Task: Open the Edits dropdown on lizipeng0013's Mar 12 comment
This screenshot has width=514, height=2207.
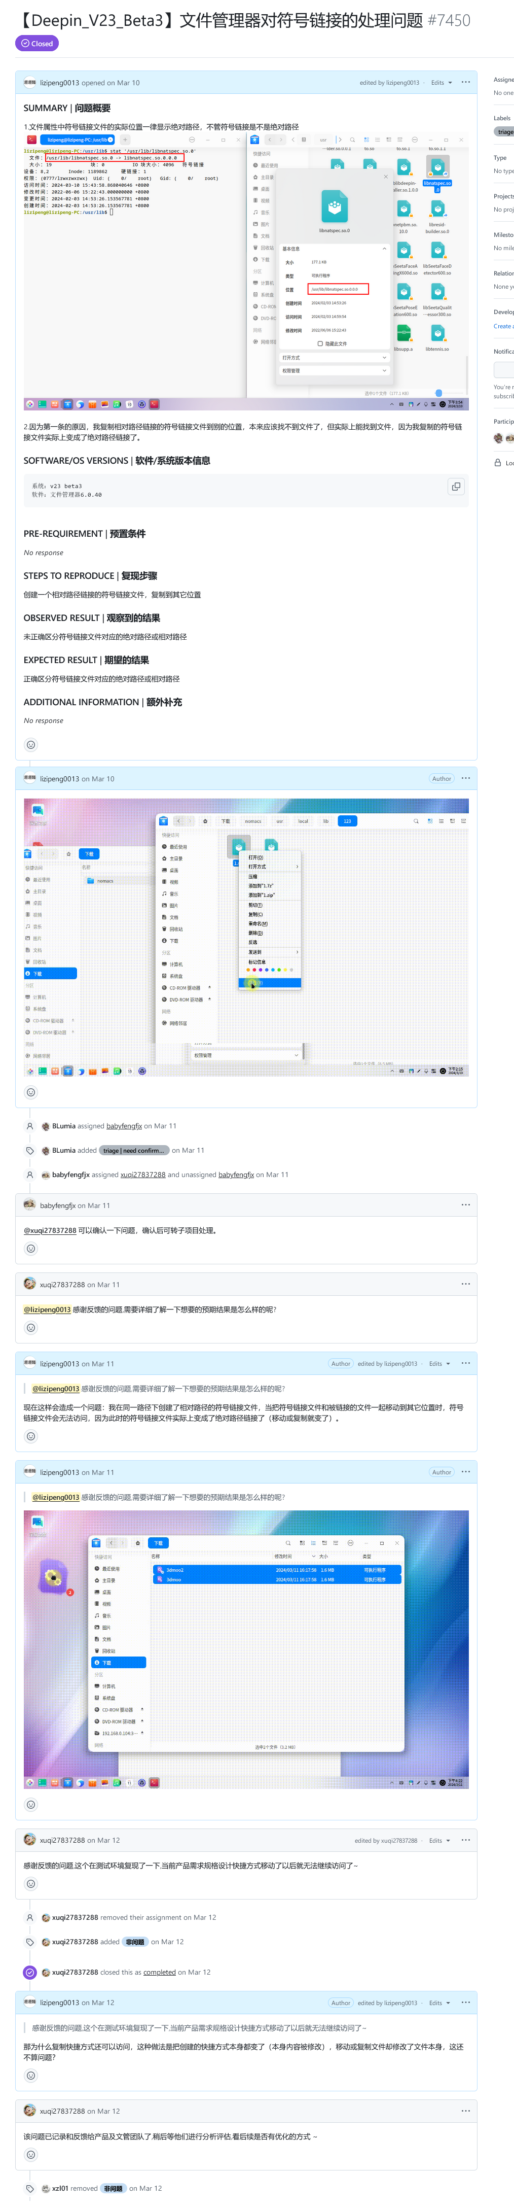Action: click(439, 2003)
